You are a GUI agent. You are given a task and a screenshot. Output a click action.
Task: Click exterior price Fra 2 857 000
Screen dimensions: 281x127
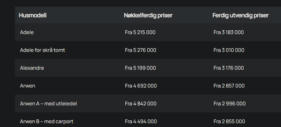229,86
